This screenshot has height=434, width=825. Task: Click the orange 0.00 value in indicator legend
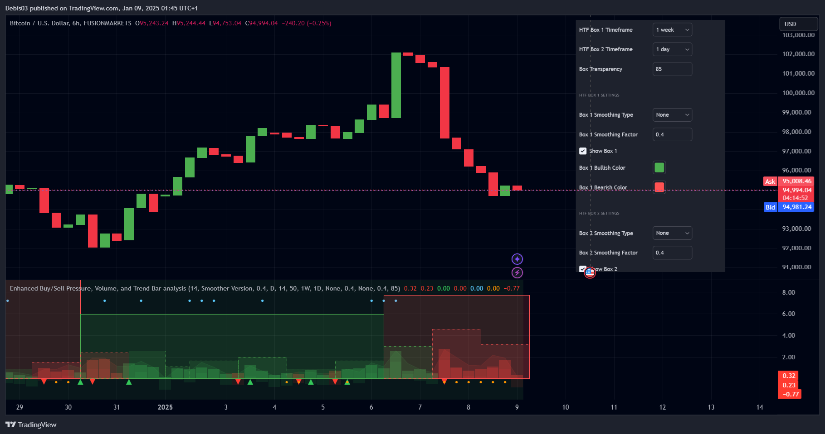coord(493,288)
